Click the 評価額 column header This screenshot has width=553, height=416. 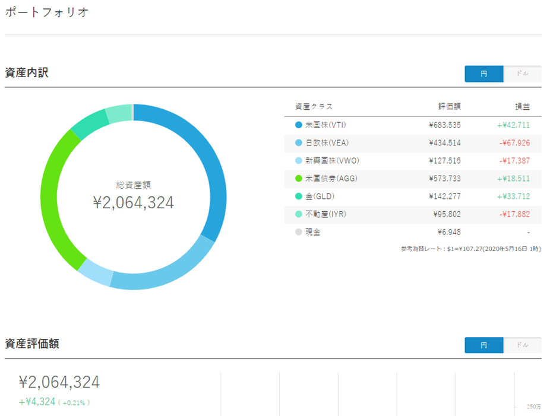tap(449, 107)
